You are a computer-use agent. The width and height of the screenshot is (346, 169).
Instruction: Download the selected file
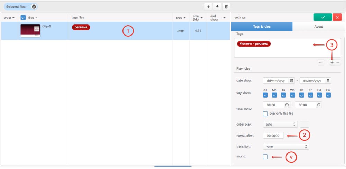(217, 7)
